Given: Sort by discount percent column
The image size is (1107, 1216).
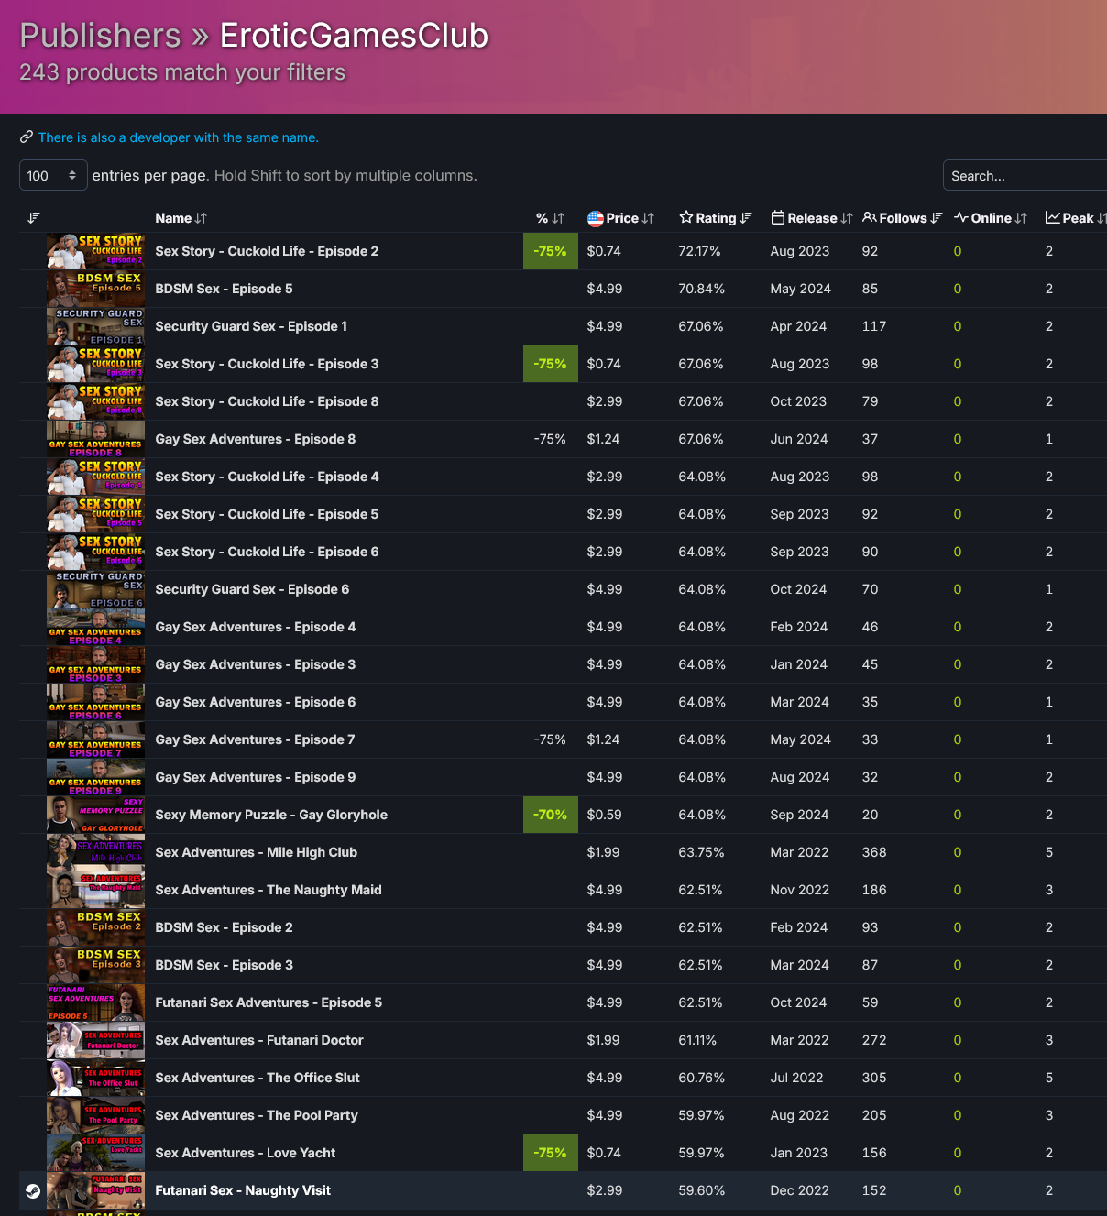Looking at the screenshot, I should 550,218.
